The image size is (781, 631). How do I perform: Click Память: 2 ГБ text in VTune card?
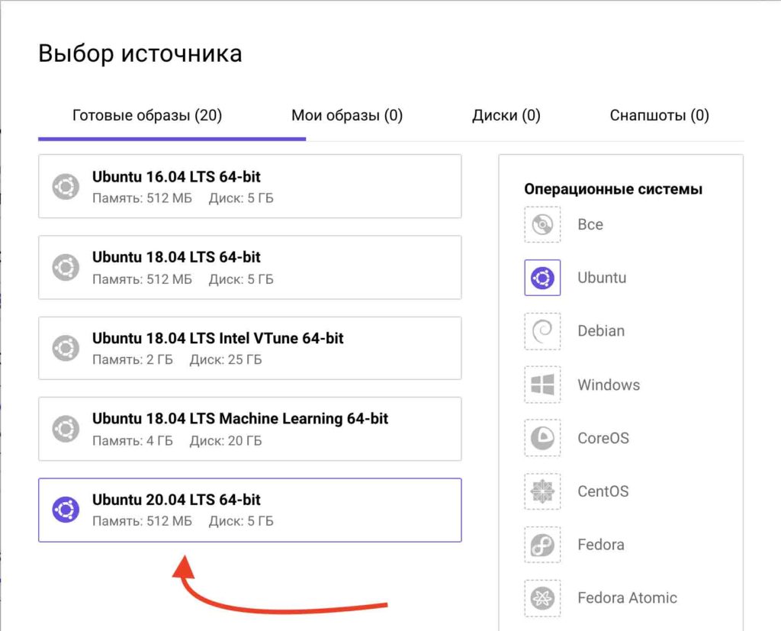pyautogui.click(x=133, y=359)
